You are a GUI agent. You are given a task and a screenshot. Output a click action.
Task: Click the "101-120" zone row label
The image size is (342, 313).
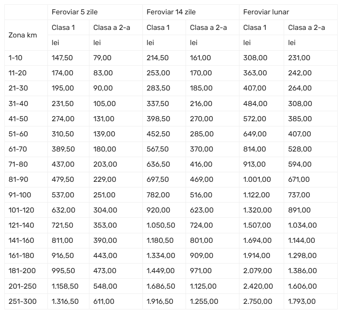(x=22, y=210)
